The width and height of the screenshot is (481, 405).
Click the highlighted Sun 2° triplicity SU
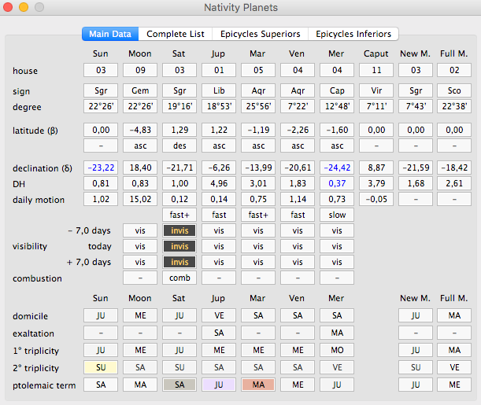(x=101, y=367)
